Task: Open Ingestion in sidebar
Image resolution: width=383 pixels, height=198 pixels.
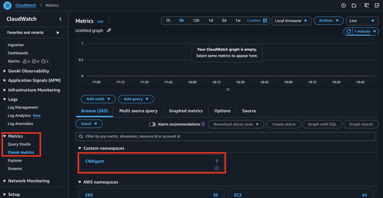Action: [x=16, y=45]
